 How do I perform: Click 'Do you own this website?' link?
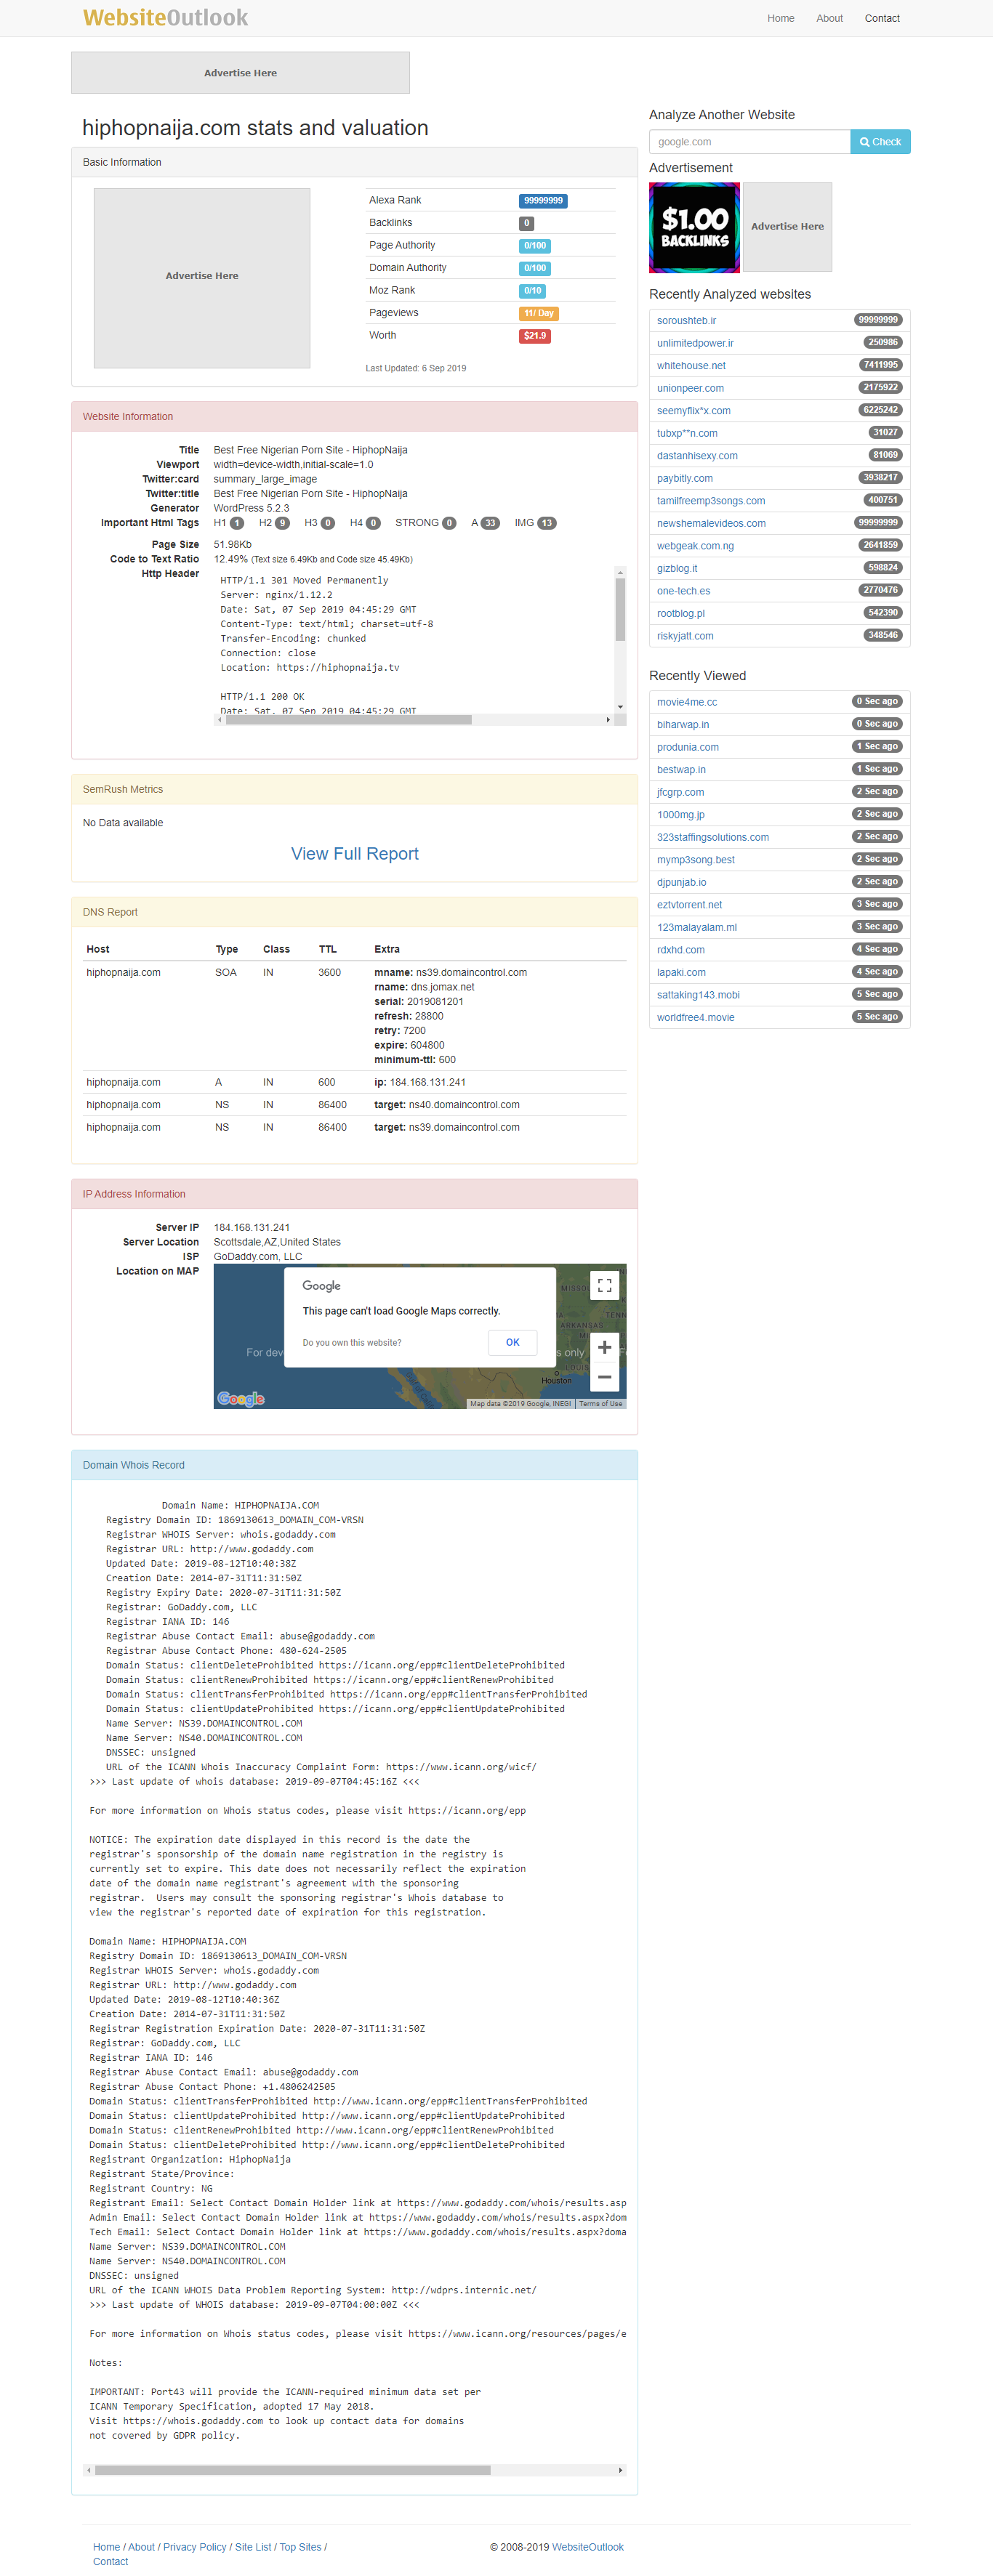tap(352, 1343)
